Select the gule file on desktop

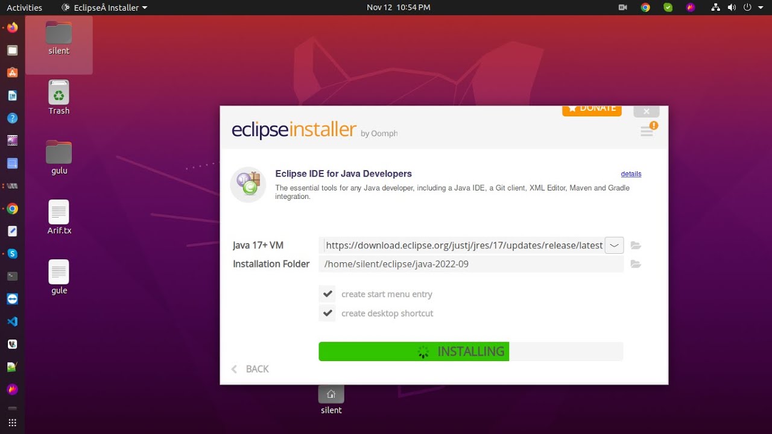click(x=59, y=277)
